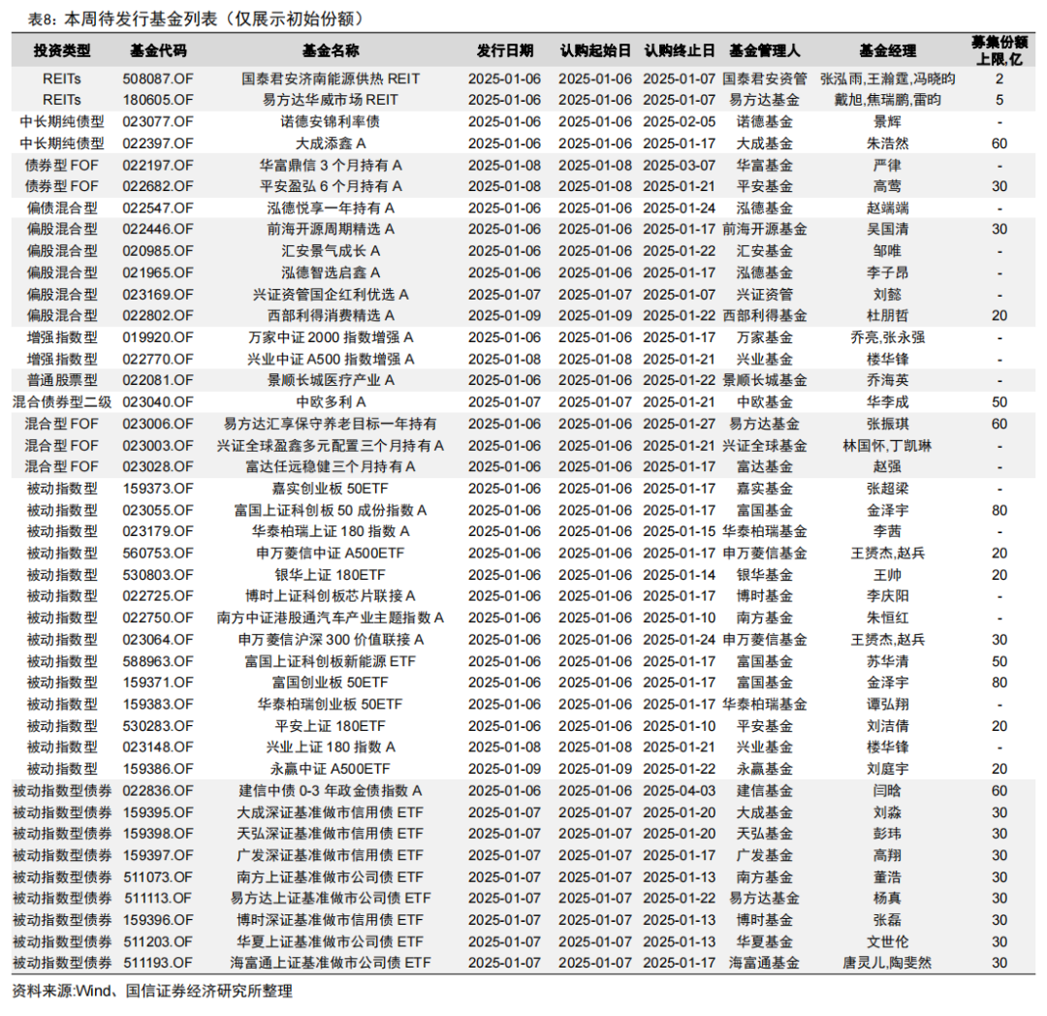
Task: Click fund name 兴证全球盈鑫多元配置三个月持有 A
Action: (331, 445)
